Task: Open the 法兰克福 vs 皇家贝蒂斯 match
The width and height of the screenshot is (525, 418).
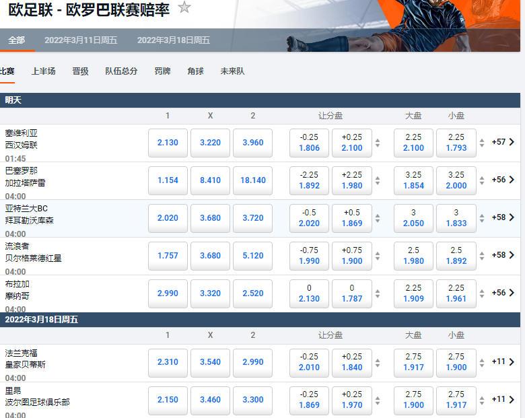Action: point(26,358)
